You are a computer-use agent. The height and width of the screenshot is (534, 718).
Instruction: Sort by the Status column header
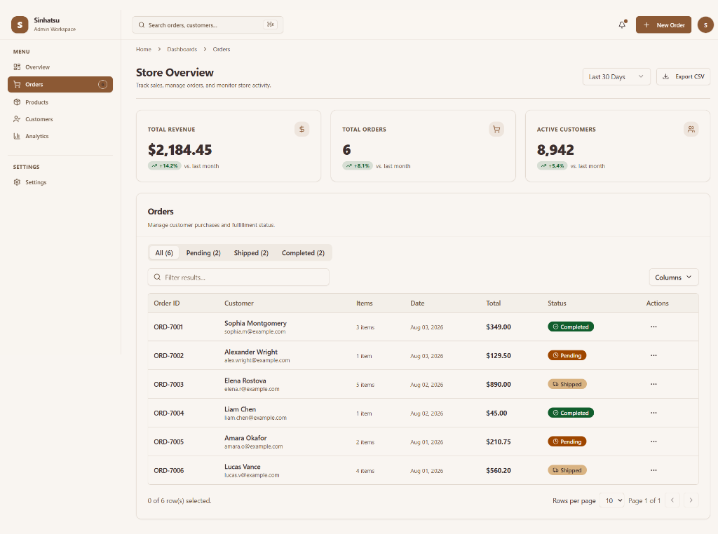557,303
